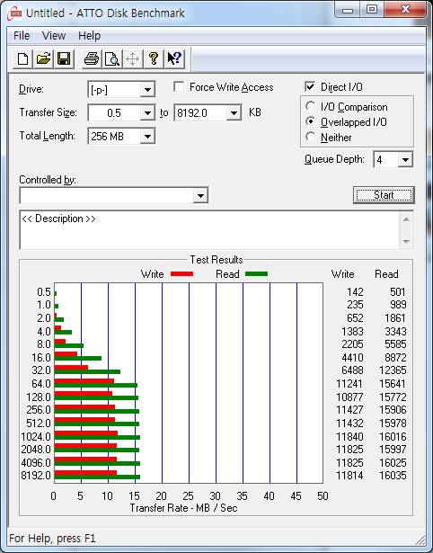Expand the Queue Depth dropdown
The width and height of the screenshot is (433, 553).
click(x=405, y=160)
